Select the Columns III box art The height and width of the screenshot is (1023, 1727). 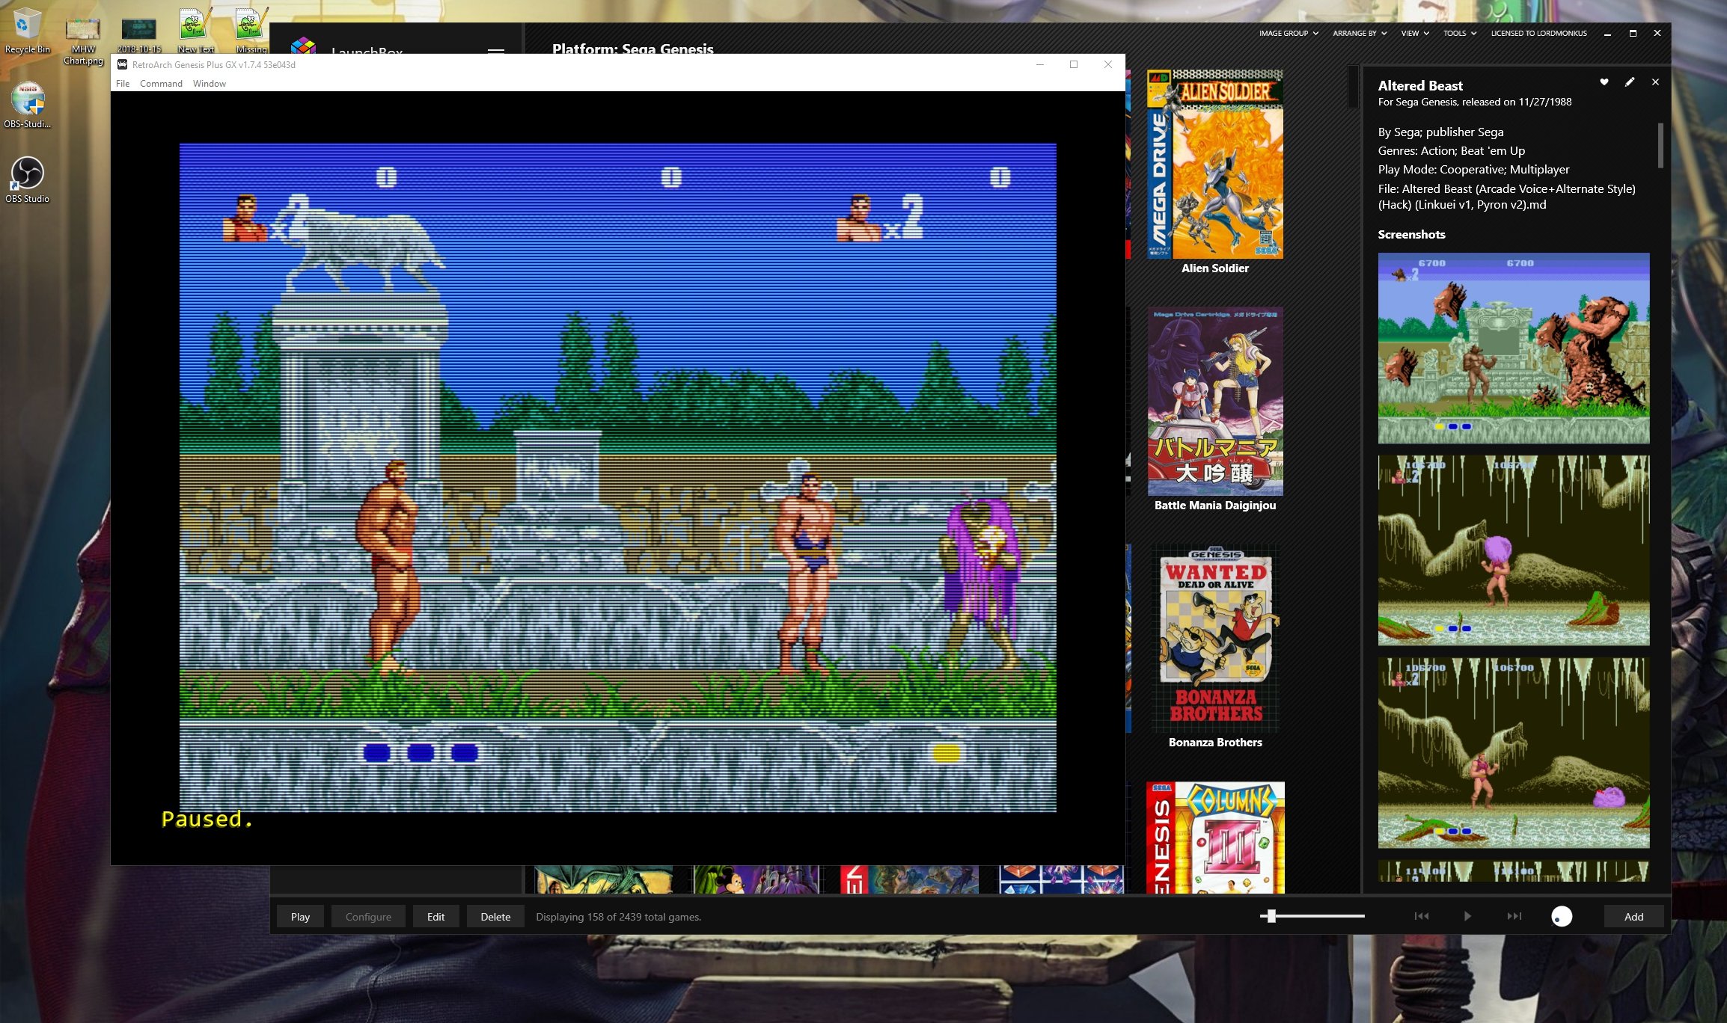point(1215,838)
